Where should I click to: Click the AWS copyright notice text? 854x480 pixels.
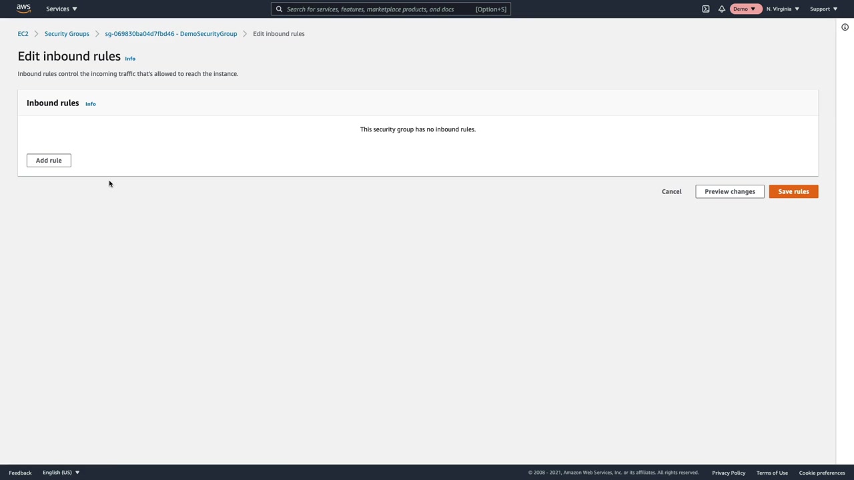tap(613, 473)
